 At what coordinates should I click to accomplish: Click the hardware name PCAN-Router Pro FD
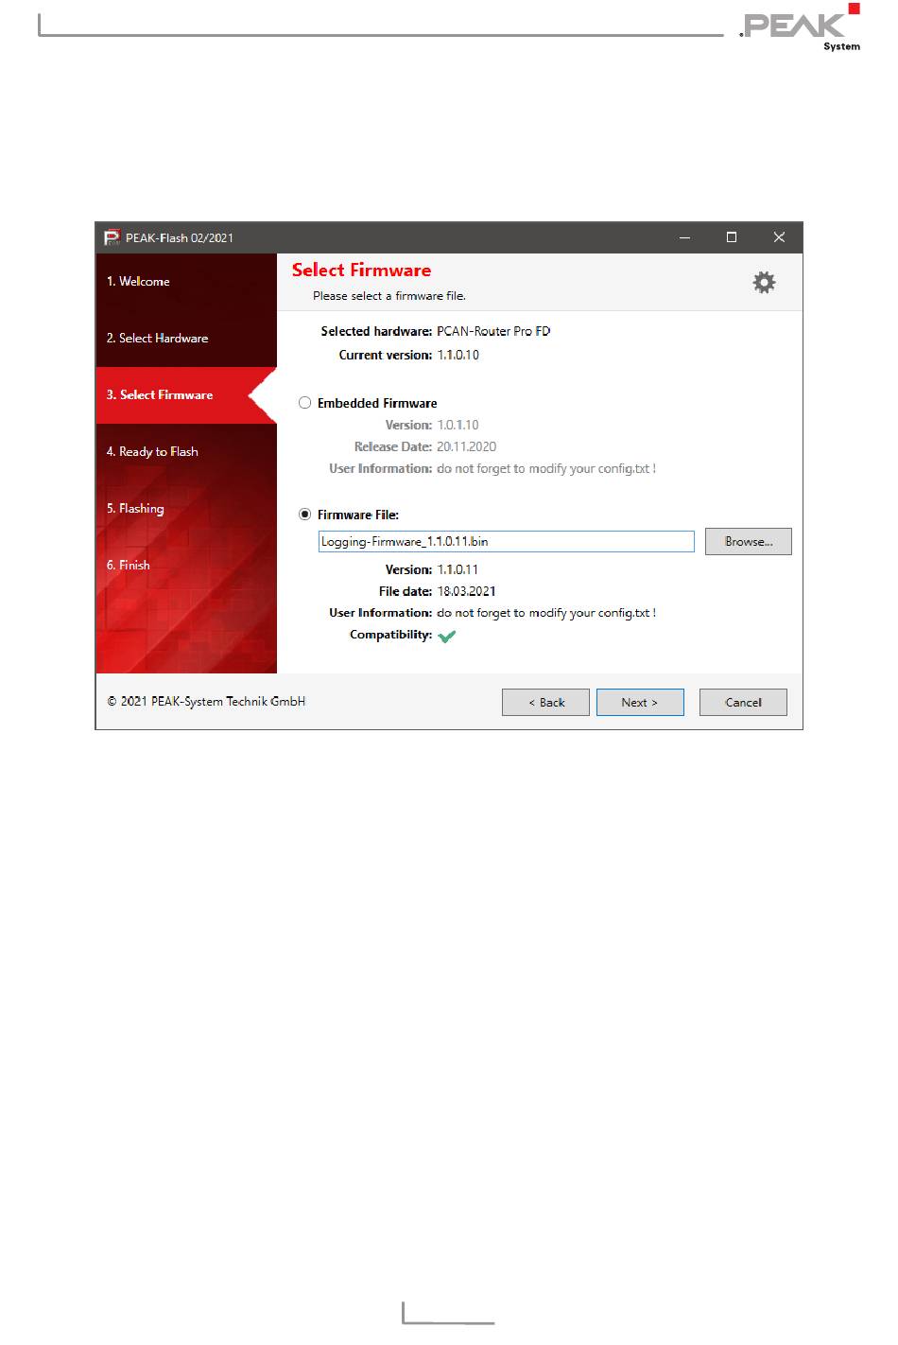click(493, 331)
